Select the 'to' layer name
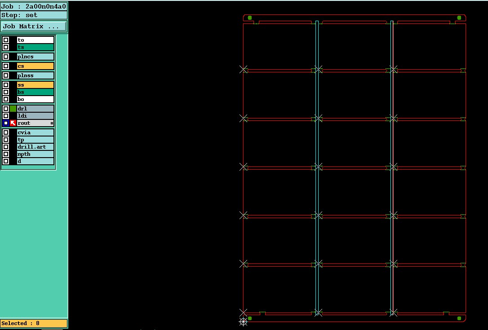488x330 pixels. pos(35,40)
